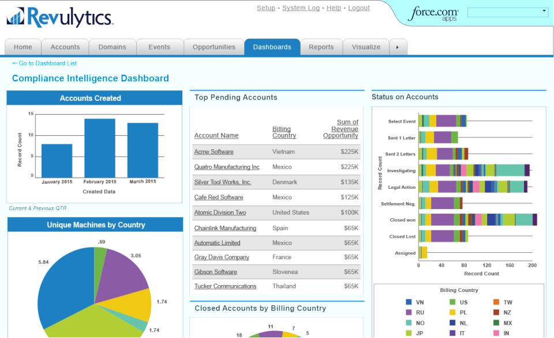The width and height of the screenshot is (554, 338).
Task: Open the Tucker Communications account
Action: [x=225, y=286]
